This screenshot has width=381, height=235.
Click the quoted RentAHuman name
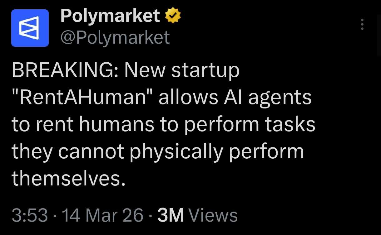[82, 98]
